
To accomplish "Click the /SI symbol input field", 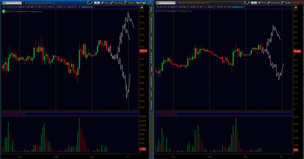I will pyautogui.click(x=166, y=3).
